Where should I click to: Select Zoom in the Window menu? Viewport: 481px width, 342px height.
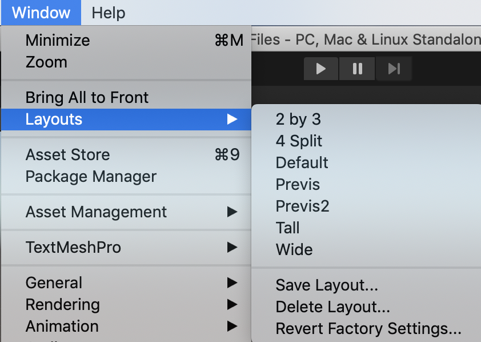click(46, 62)
